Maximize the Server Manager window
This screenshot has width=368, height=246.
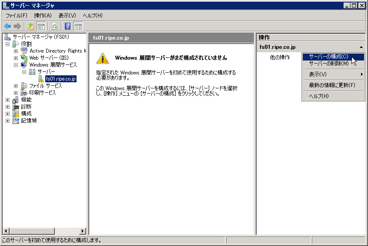354,5
